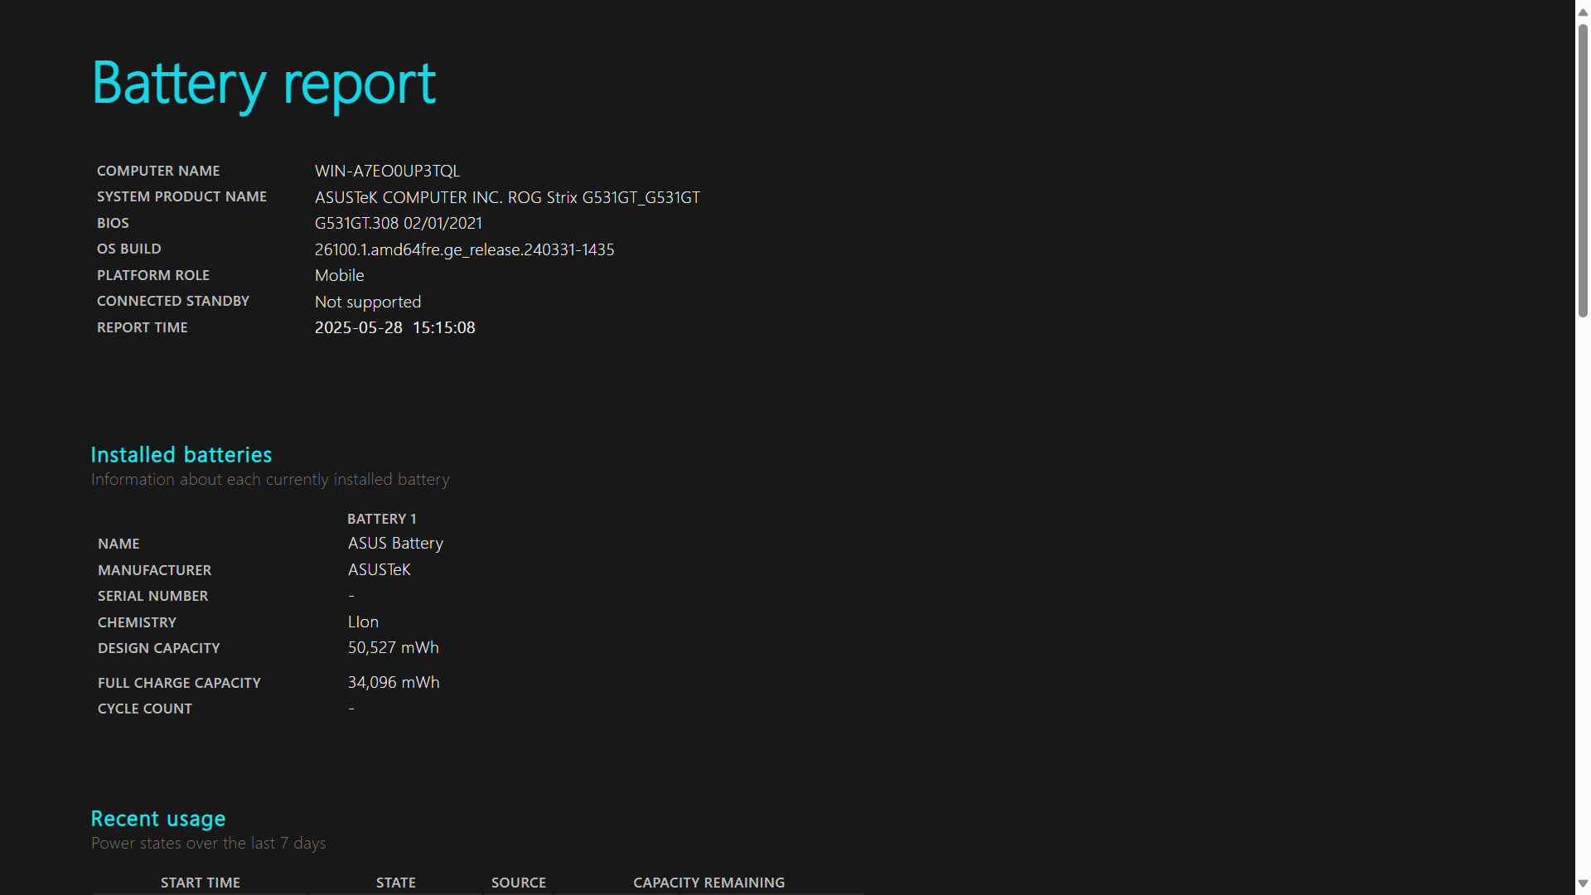The image size is (1591, 895).
Task: Click the Installed batteries heading
Action: (x=181, y=455)
